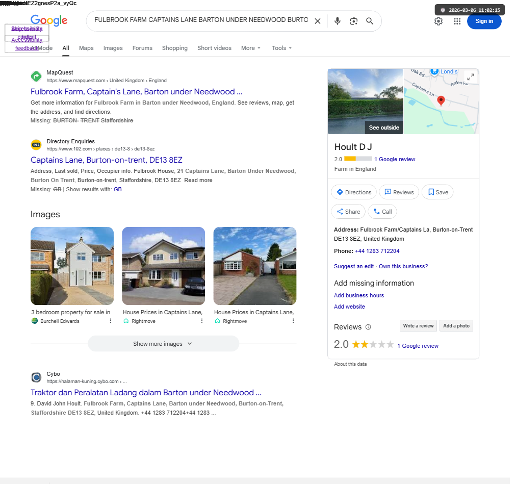Open options menu for Burchell Edwards image

110,321
